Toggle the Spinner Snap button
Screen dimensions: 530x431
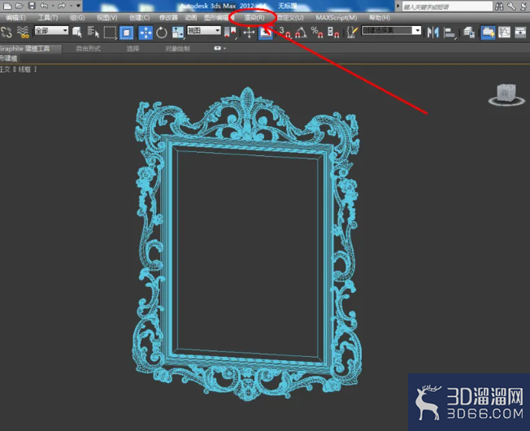pos(333,33)
